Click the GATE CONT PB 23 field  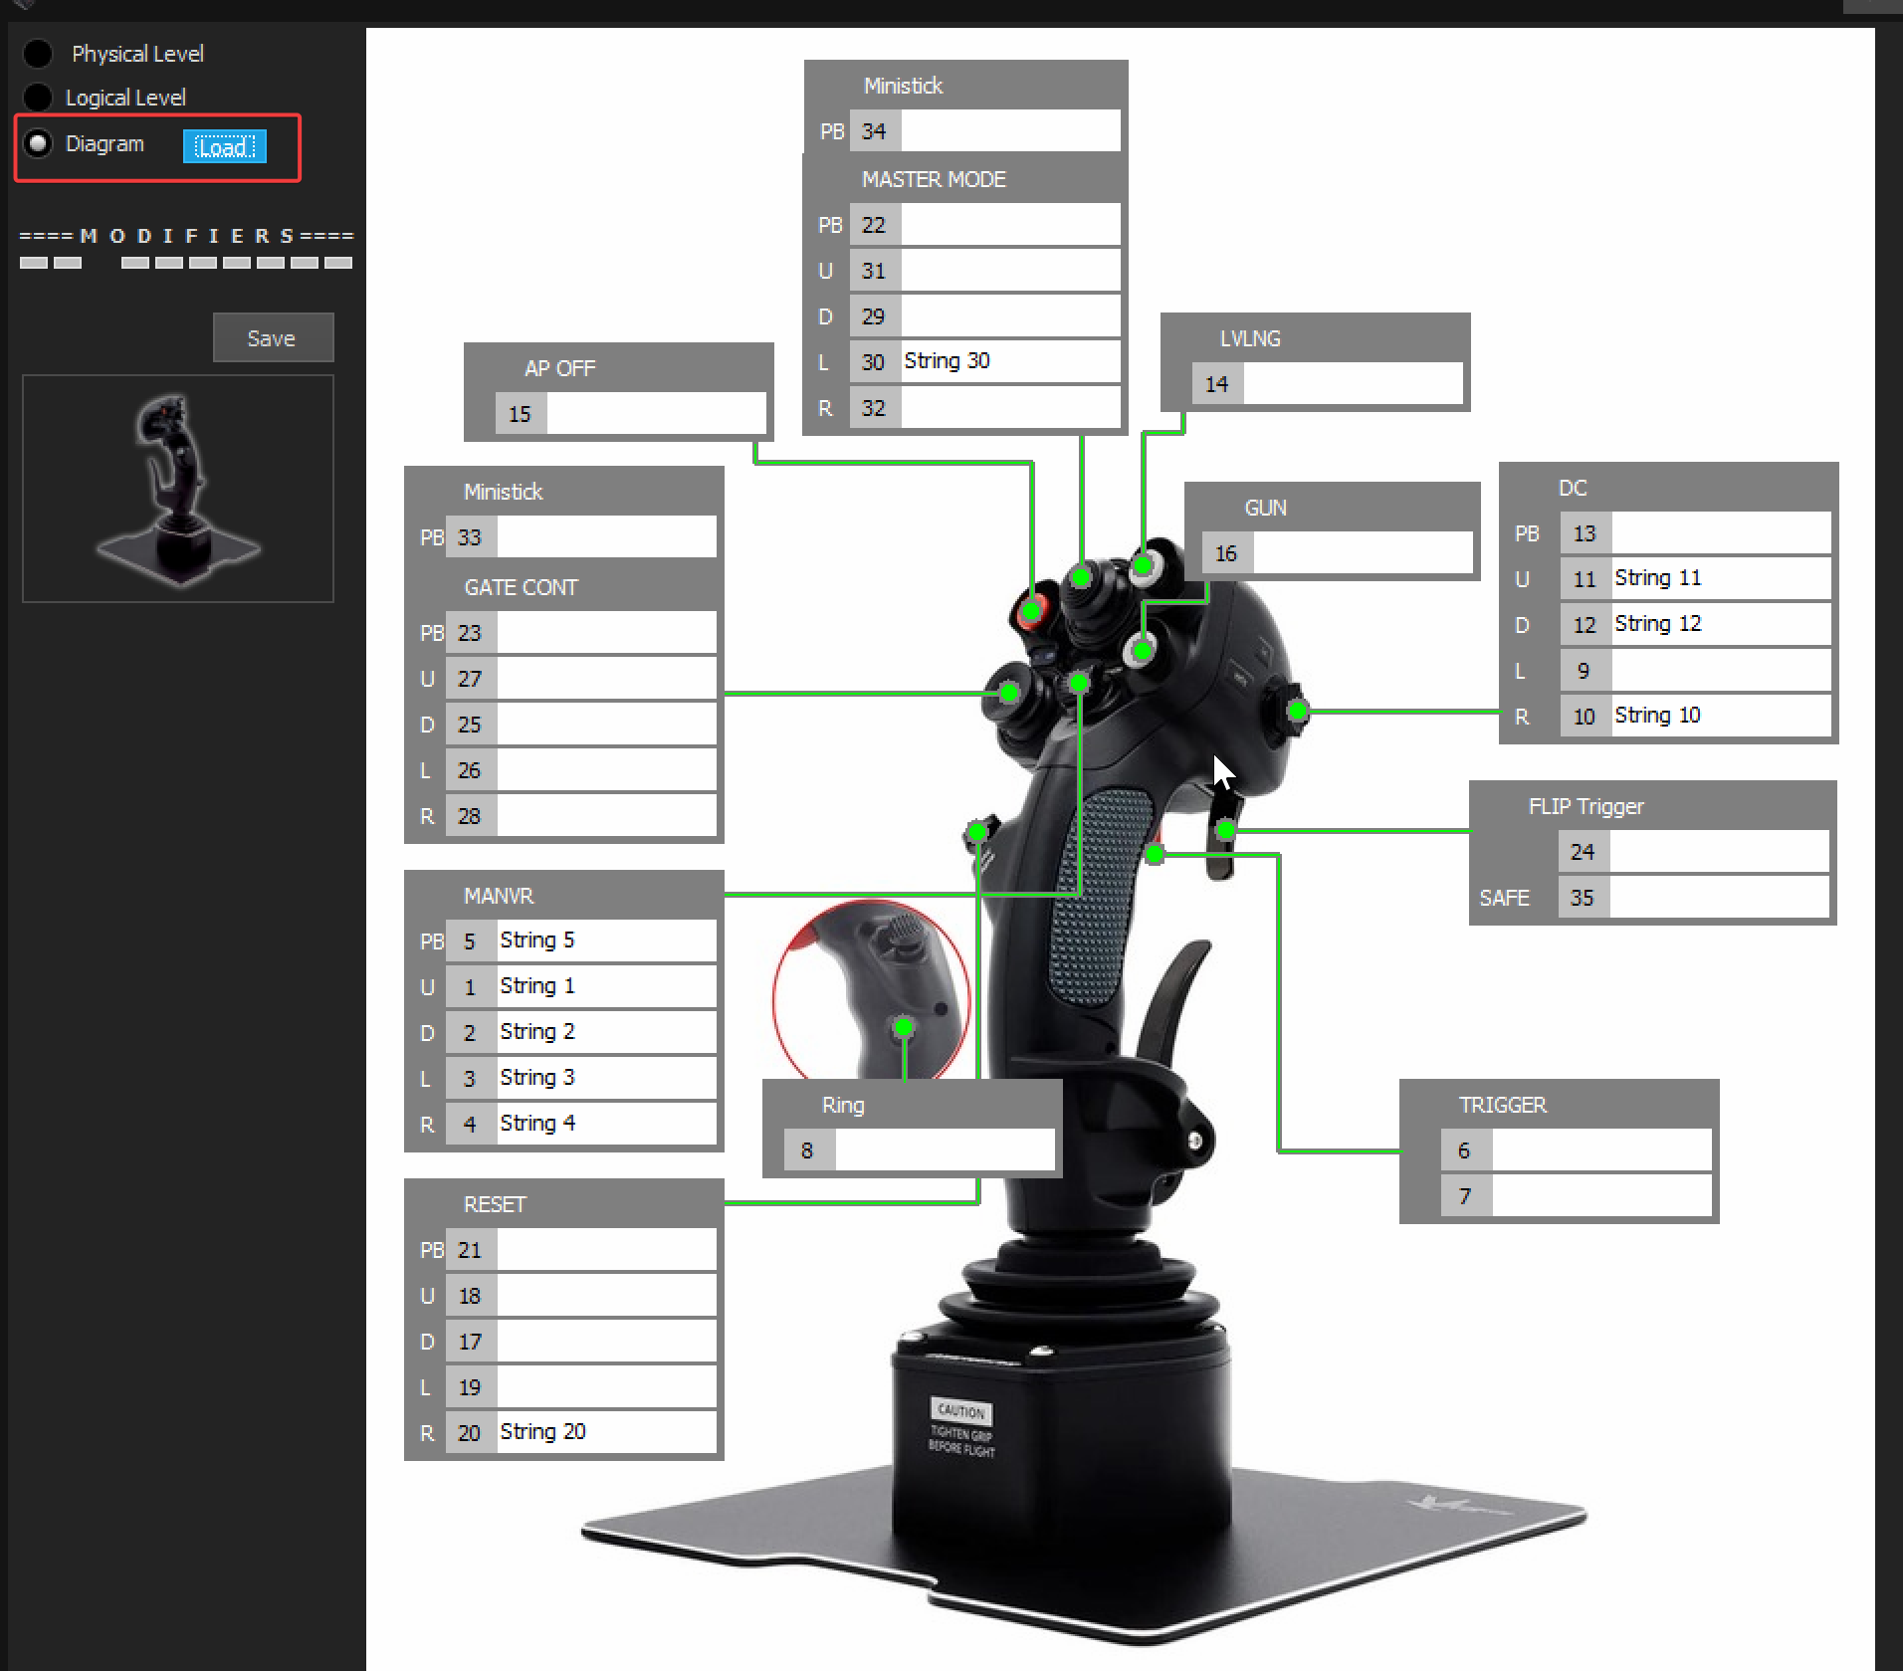click(606, 632)
